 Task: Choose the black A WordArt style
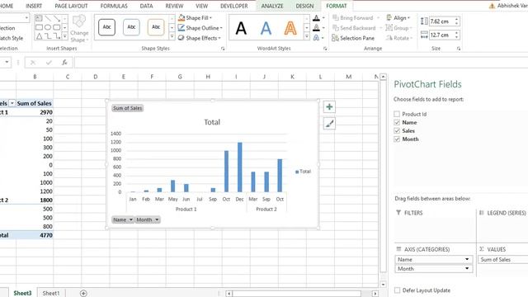pyautogui.click(x=241, y=28)
